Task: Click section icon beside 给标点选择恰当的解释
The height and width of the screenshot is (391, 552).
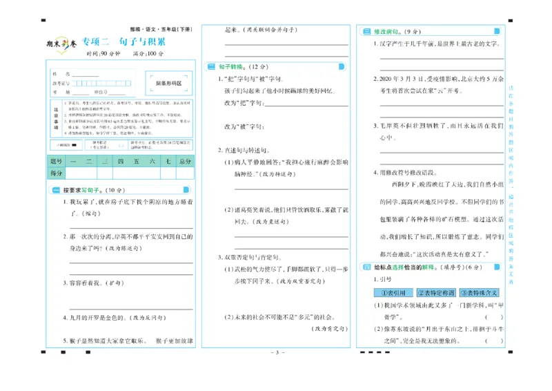Action: [366, 267]
